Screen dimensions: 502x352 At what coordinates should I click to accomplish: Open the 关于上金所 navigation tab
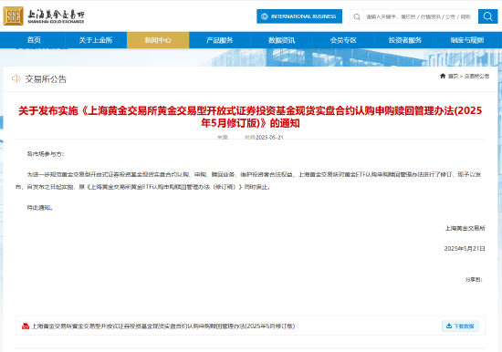(x=96, y=40)
